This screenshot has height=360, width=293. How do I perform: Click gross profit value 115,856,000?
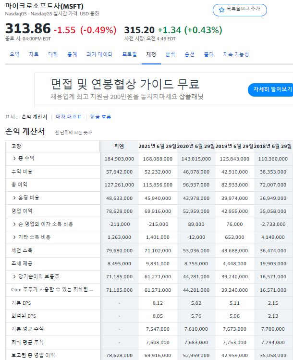[x=158, y=185]
